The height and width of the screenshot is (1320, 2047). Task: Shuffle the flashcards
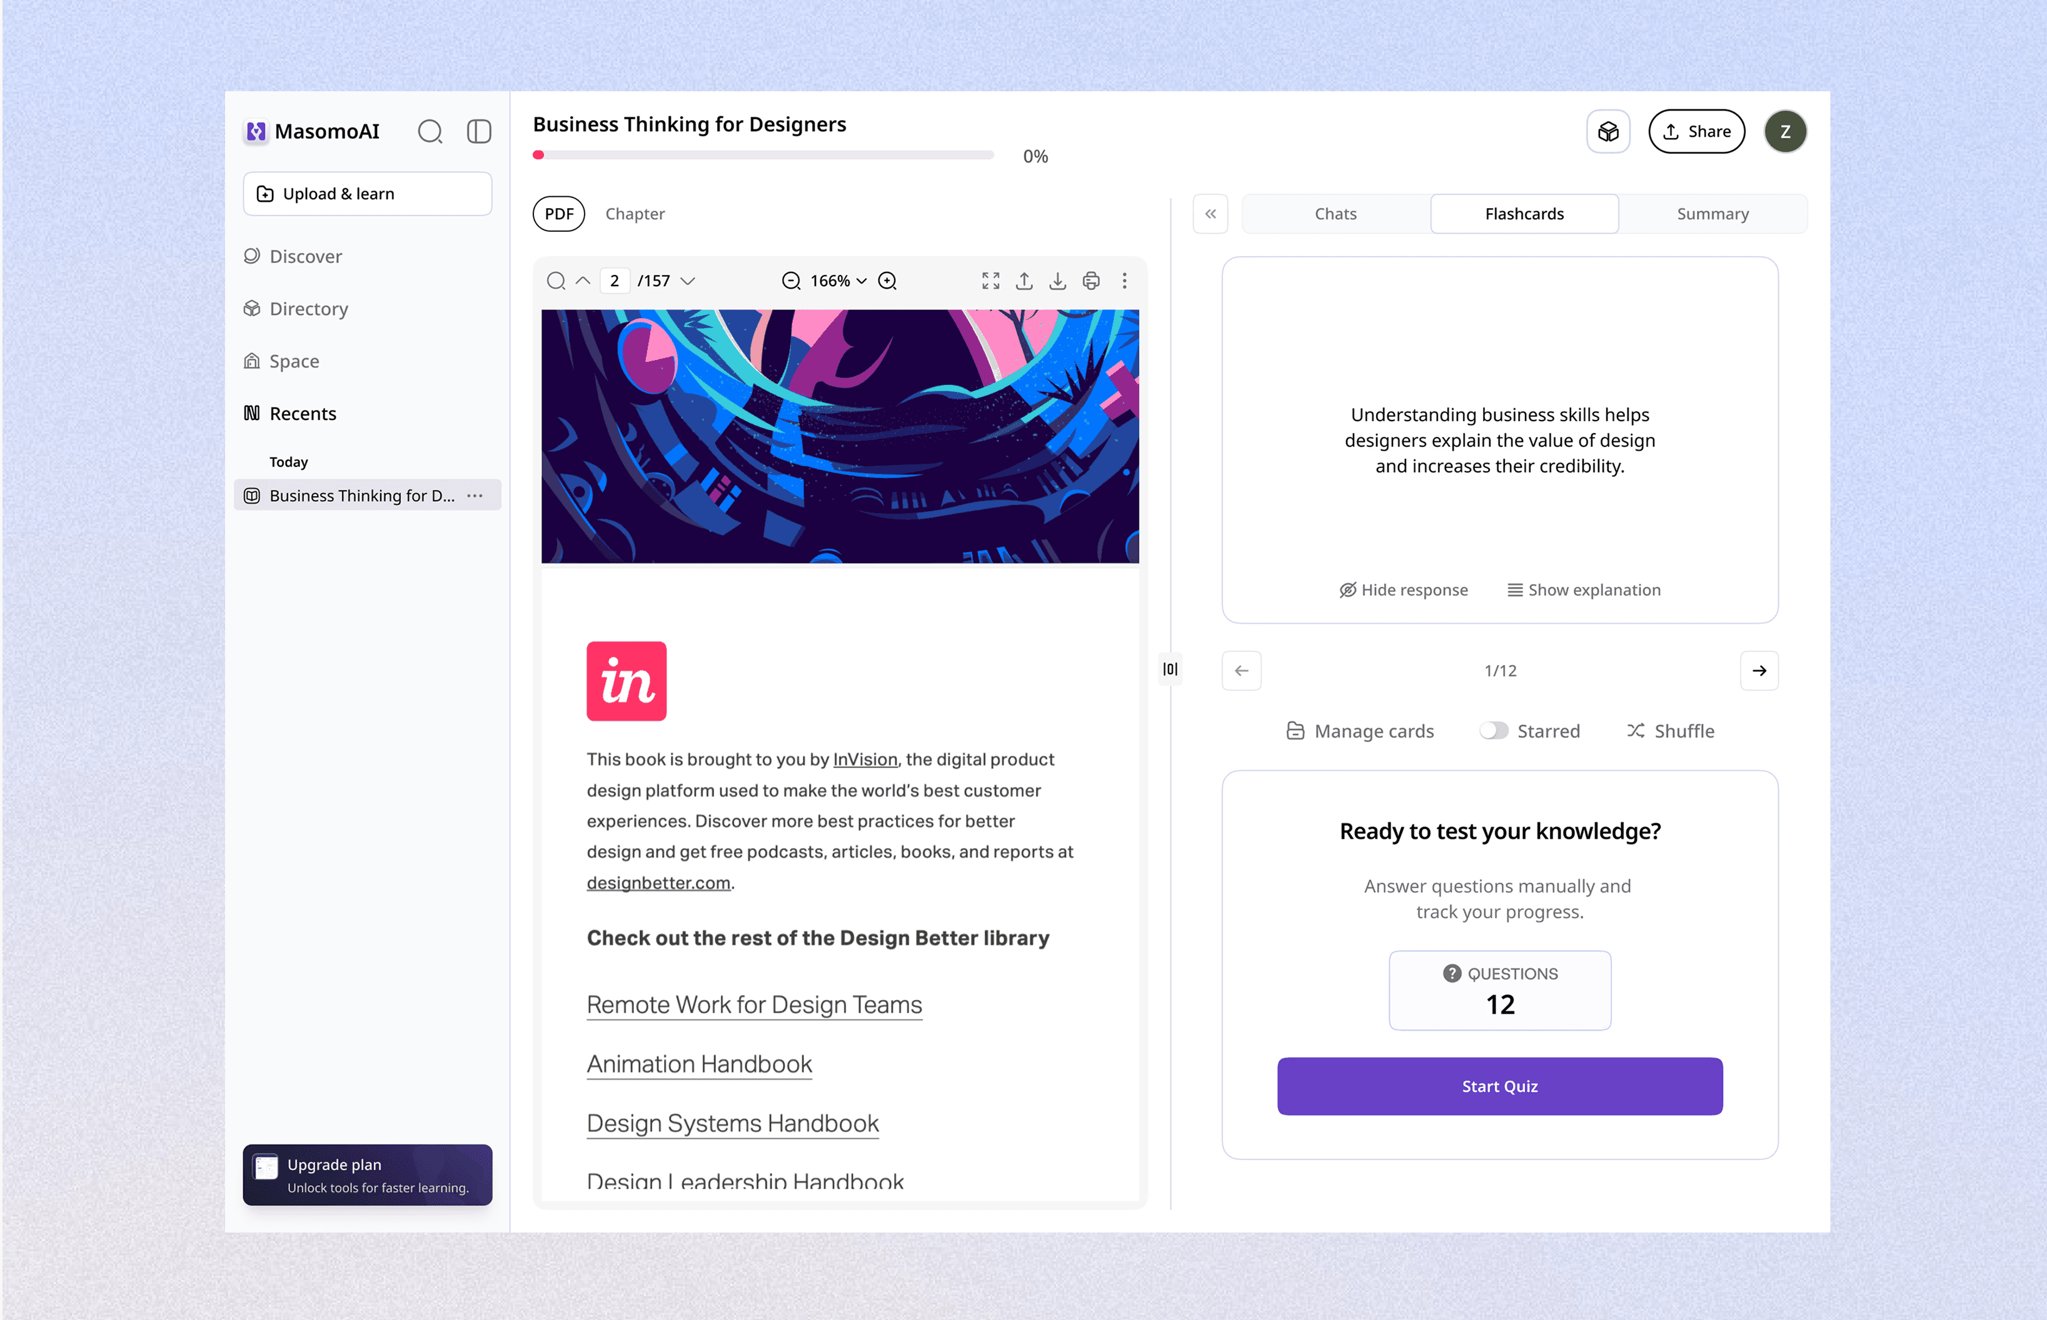pos(1670,731)
